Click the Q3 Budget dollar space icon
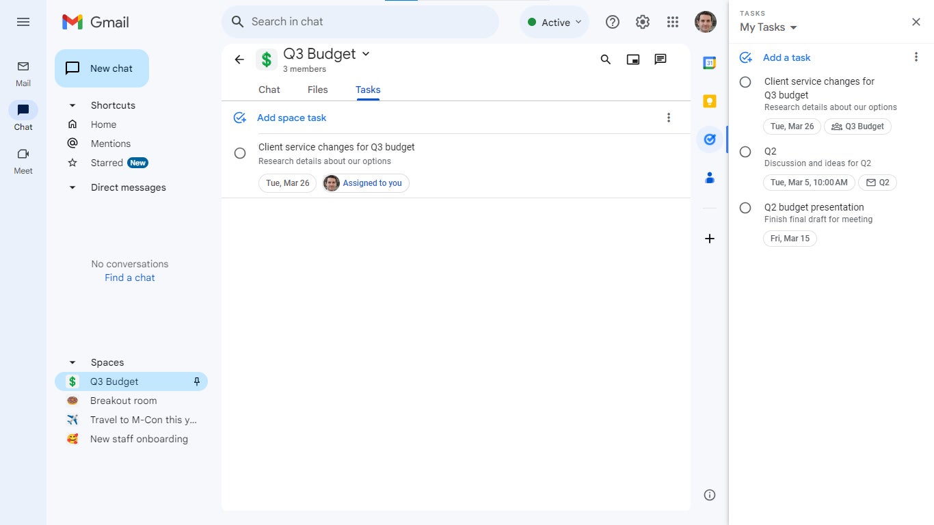Screen dimensions: 934x525 pyautogui.click(x=267, y=59)
